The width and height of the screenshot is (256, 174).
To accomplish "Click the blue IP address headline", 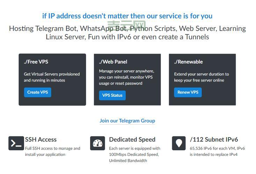I will [127, 16].
